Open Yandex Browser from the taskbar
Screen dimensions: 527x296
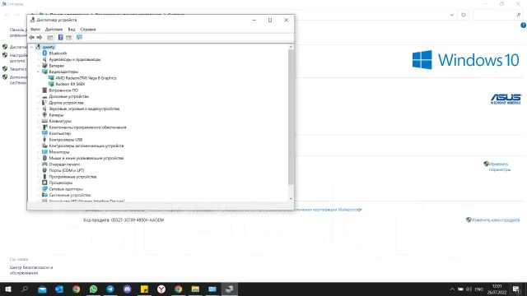[161, 289]
